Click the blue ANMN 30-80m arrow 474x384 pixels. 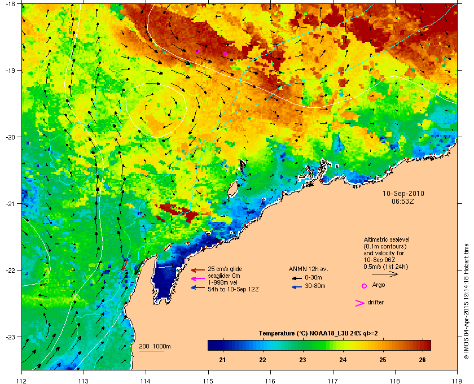[x=297, y=287]
